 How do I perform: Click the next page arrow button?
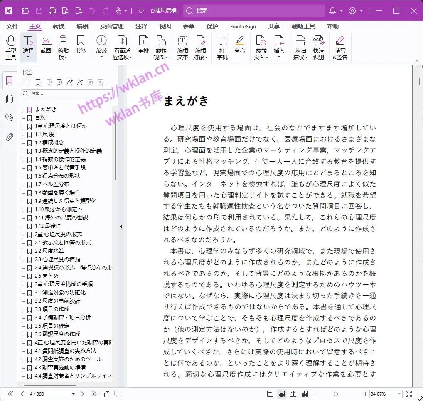click(82, 394)
